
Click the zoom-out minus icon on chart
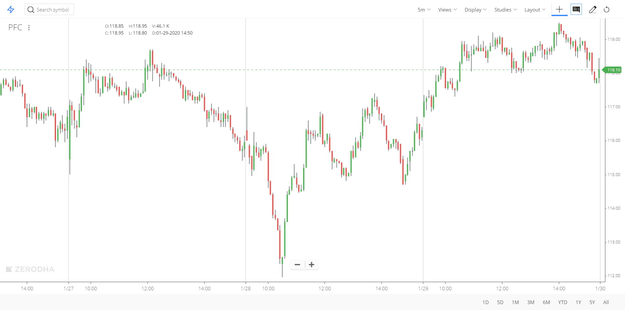tap(297, 264)
